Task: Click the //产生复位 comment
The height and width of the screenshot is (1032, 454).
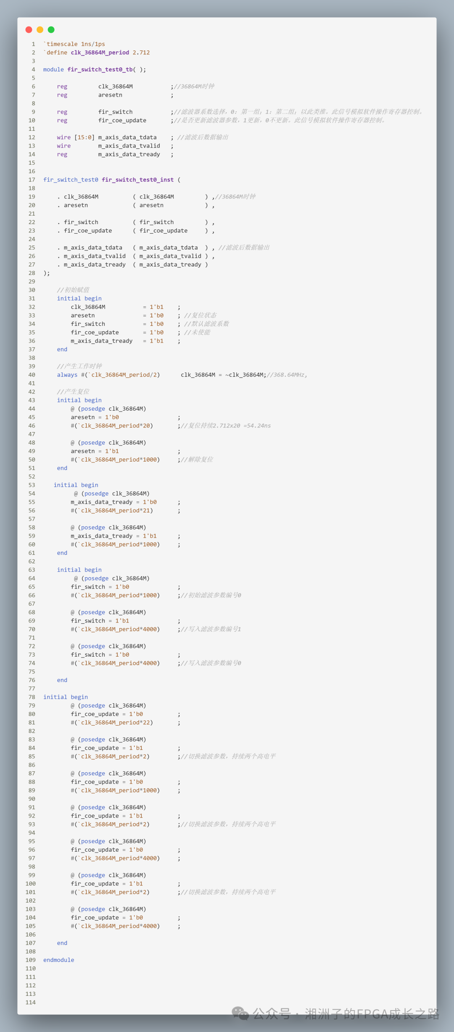Action: point(73,392)
